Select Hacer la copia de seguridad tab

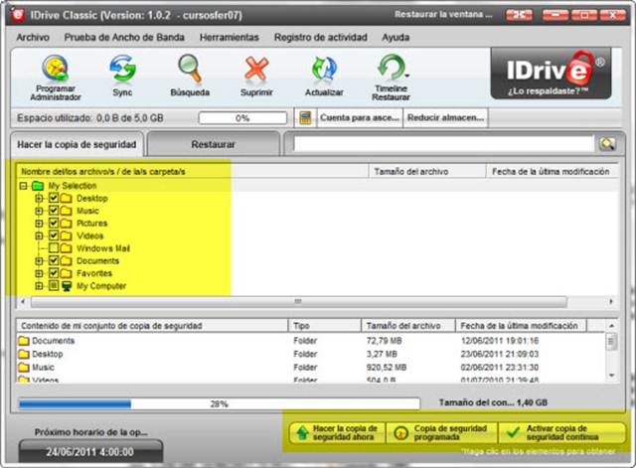click(x=77, y=144)
